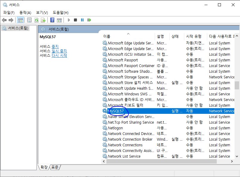Click the vertical scrollbar down arrow
The image size is (240, 177).
tap(237, 156)
